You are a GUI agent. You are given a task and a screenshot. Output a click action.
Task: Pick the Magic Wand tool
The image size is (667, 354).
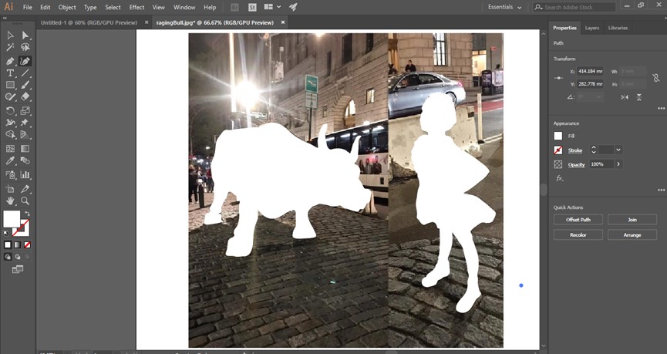10,47
